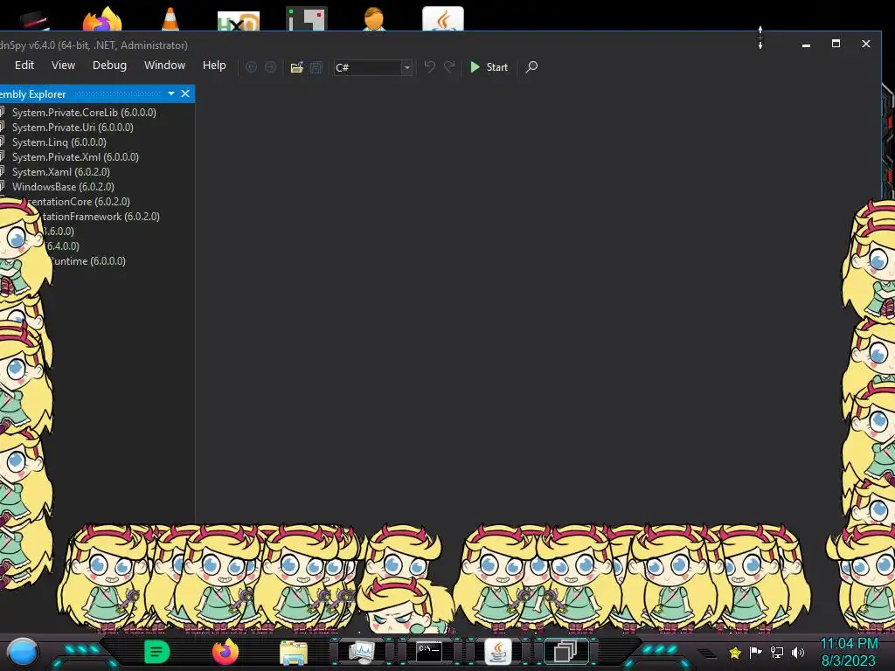This screenshot has height=671, width=895.
Task: Click the orange user figure desktop icon
Action: 374,19
